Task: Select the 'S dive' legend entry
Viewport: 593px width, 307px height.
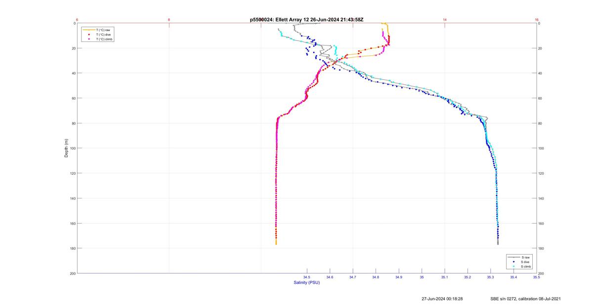Action: (x=526, y=262)
